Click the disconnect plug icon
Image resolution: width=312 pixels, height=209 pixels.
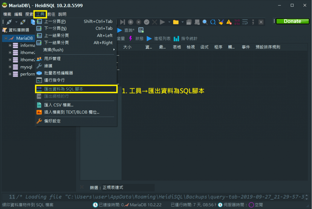tap(23, 22)
